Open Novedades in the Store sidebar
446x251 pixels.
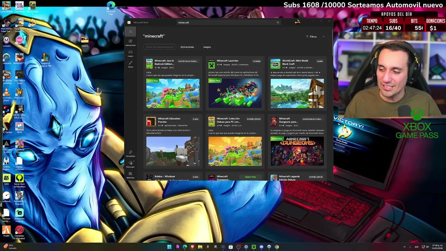[x=130, y=154]
